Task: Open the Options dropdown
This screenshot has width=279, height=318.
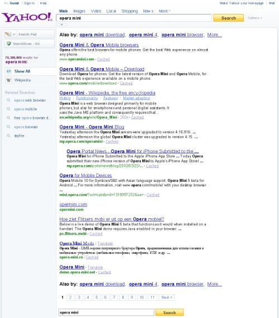Action: (255, 18)
